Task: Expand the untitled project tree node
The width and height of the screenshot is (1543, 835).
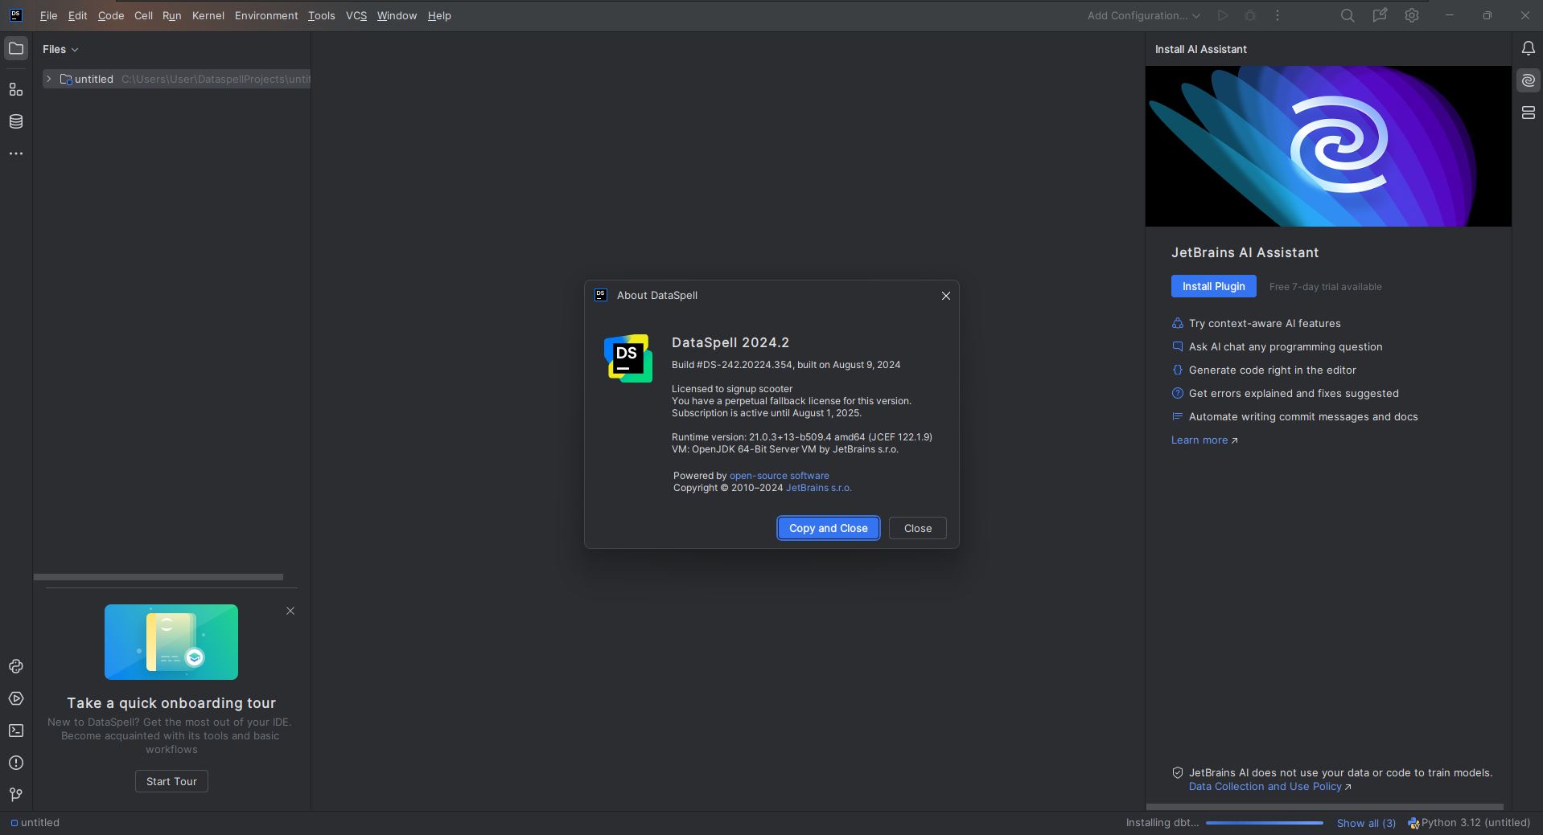Action: pos(48,79)
